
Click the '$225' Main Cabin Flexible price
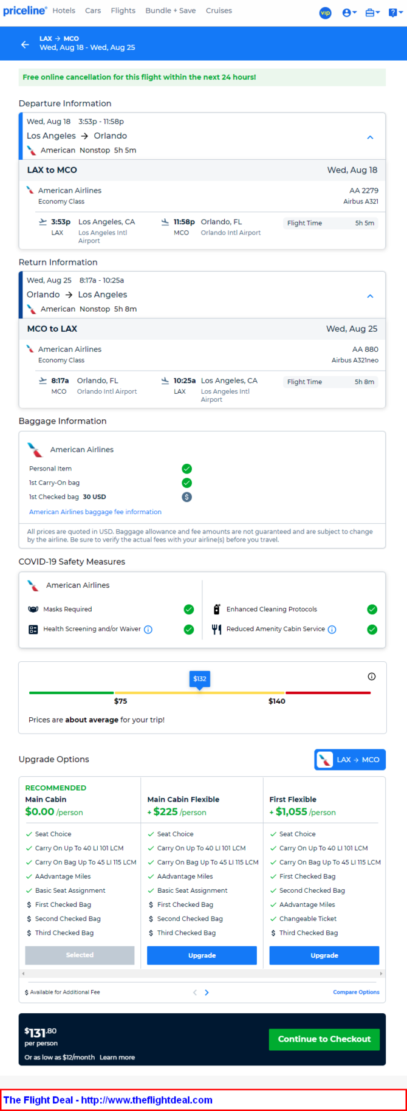pos(165,812)
